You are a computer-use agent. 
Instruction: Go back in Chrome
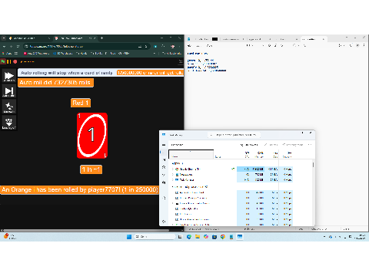coord(5,46)
